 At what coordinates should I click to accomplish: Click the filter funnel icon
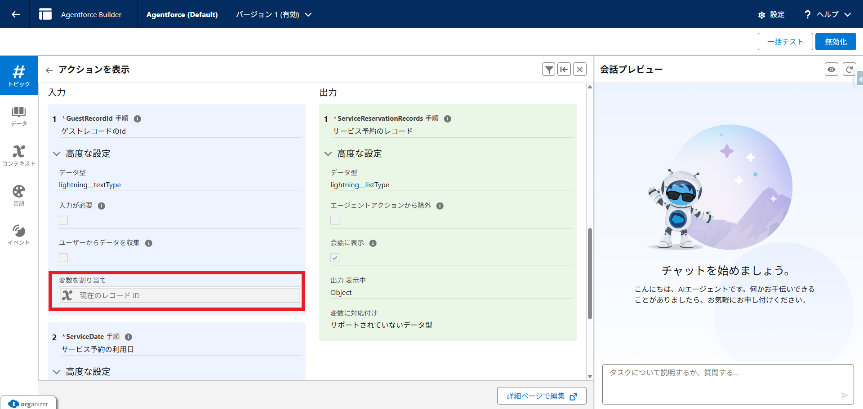click(549, 69)
